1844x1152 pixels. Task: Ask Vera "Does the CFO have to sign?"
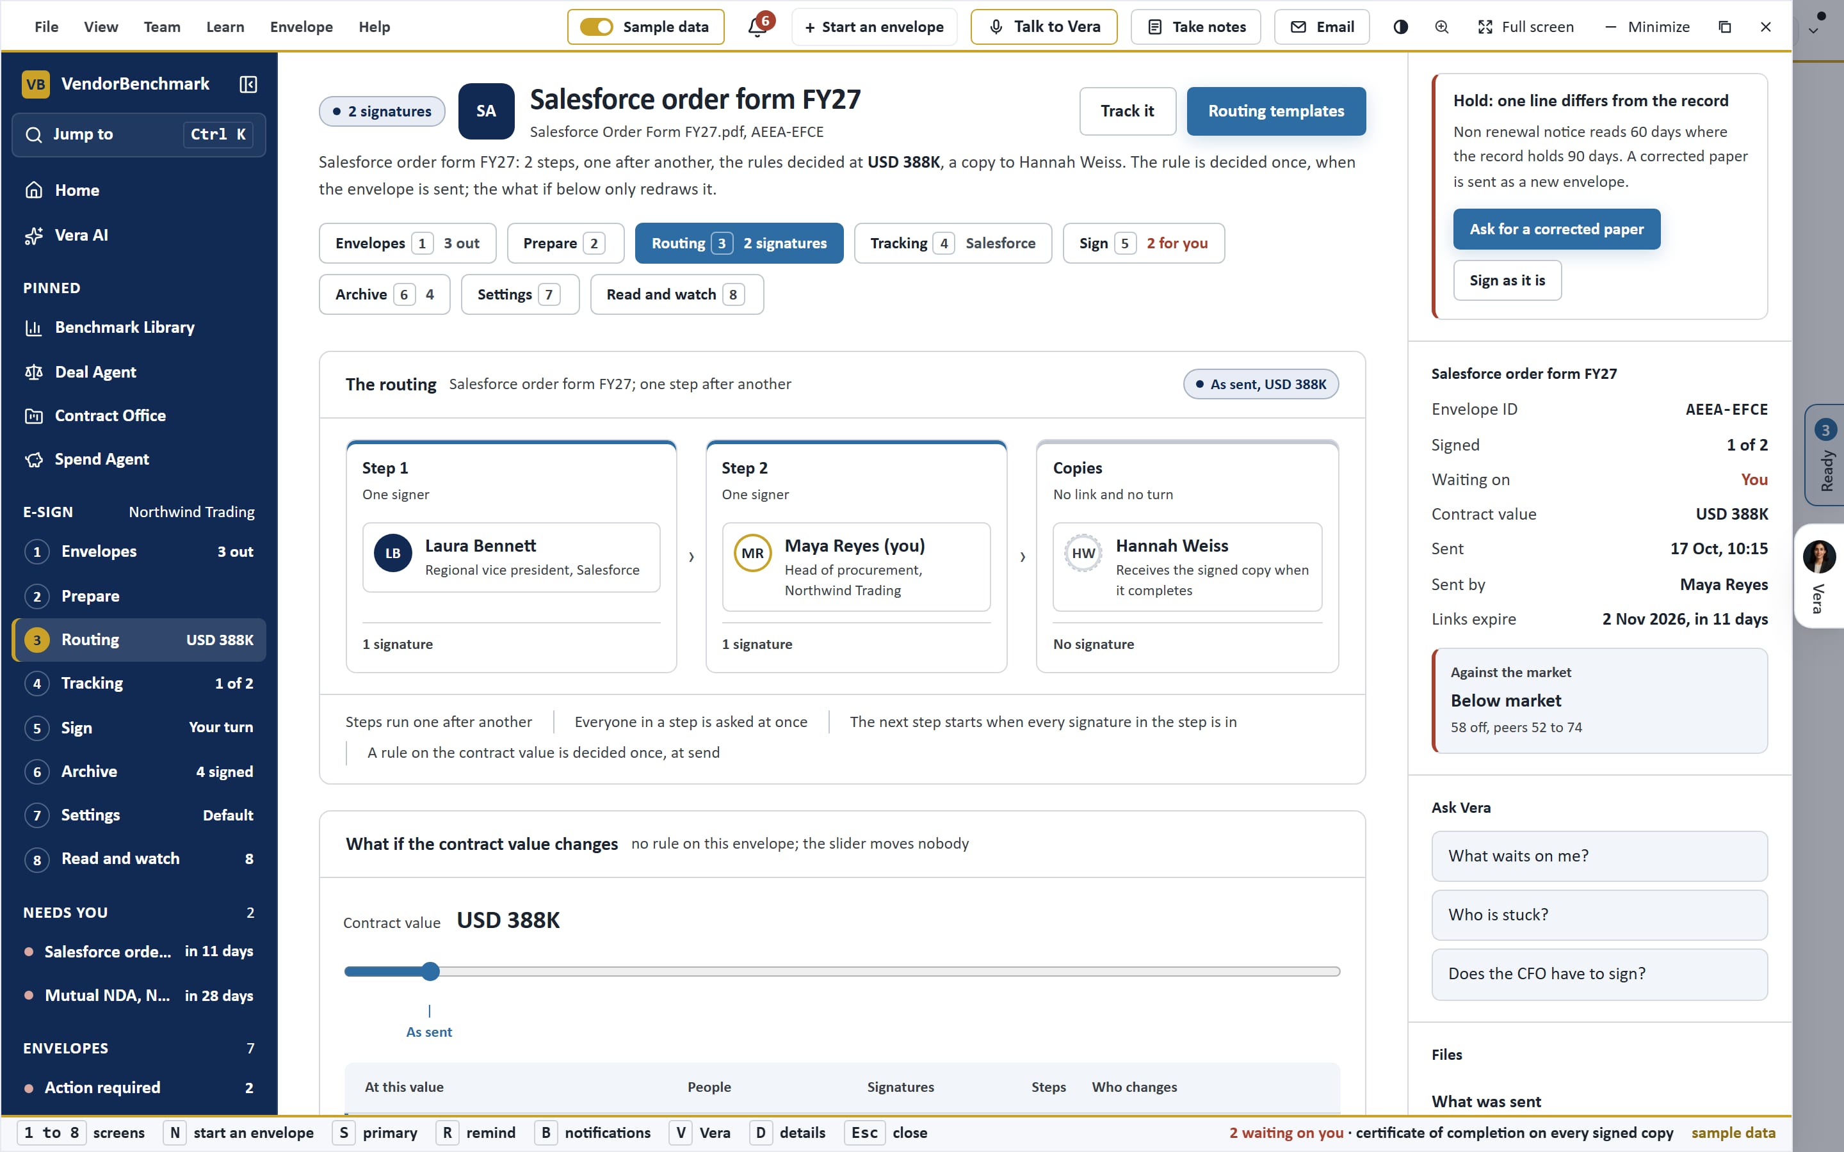point(1599,973)
